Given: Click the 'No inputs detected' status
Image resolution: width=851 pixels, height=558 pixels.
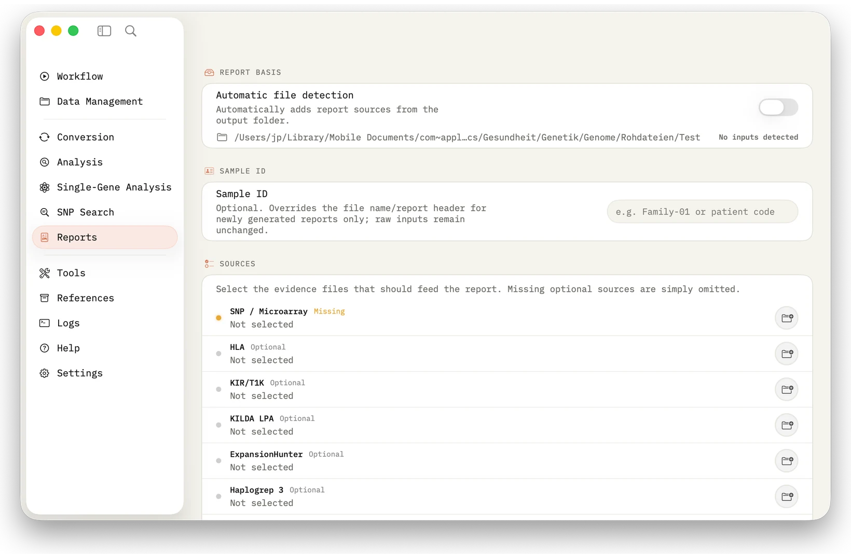Looking at the screenshot, I should (758, 137).
